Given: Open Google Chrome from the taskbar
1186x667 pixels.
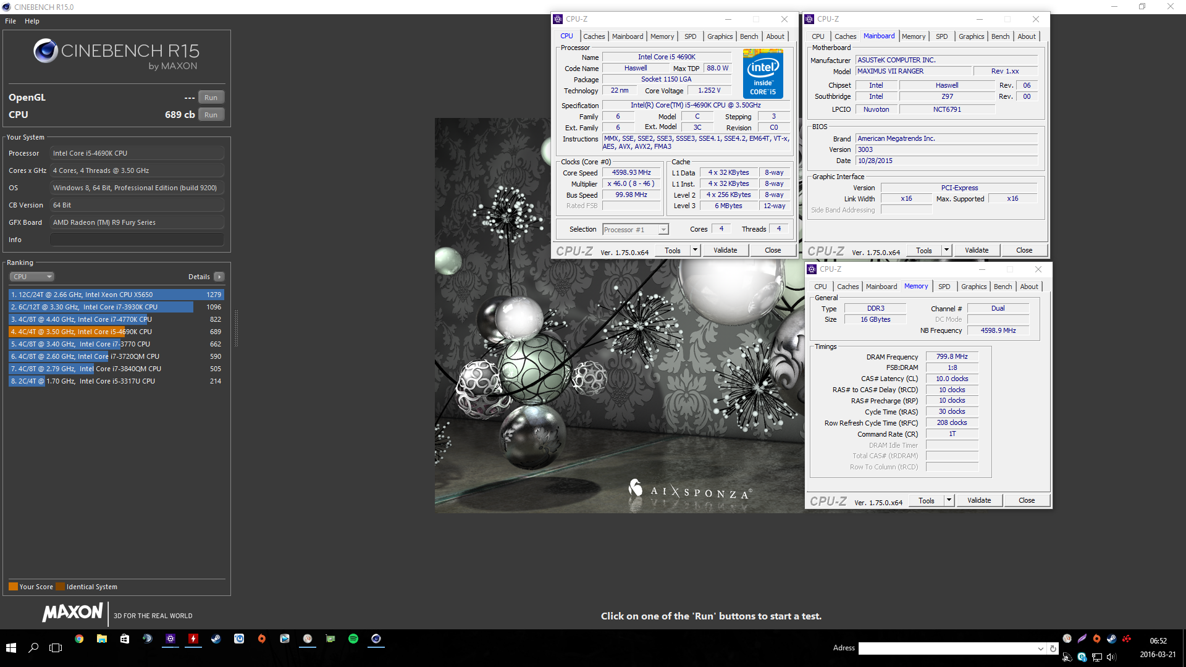Looking at the screenshot, I should point(79,639).
